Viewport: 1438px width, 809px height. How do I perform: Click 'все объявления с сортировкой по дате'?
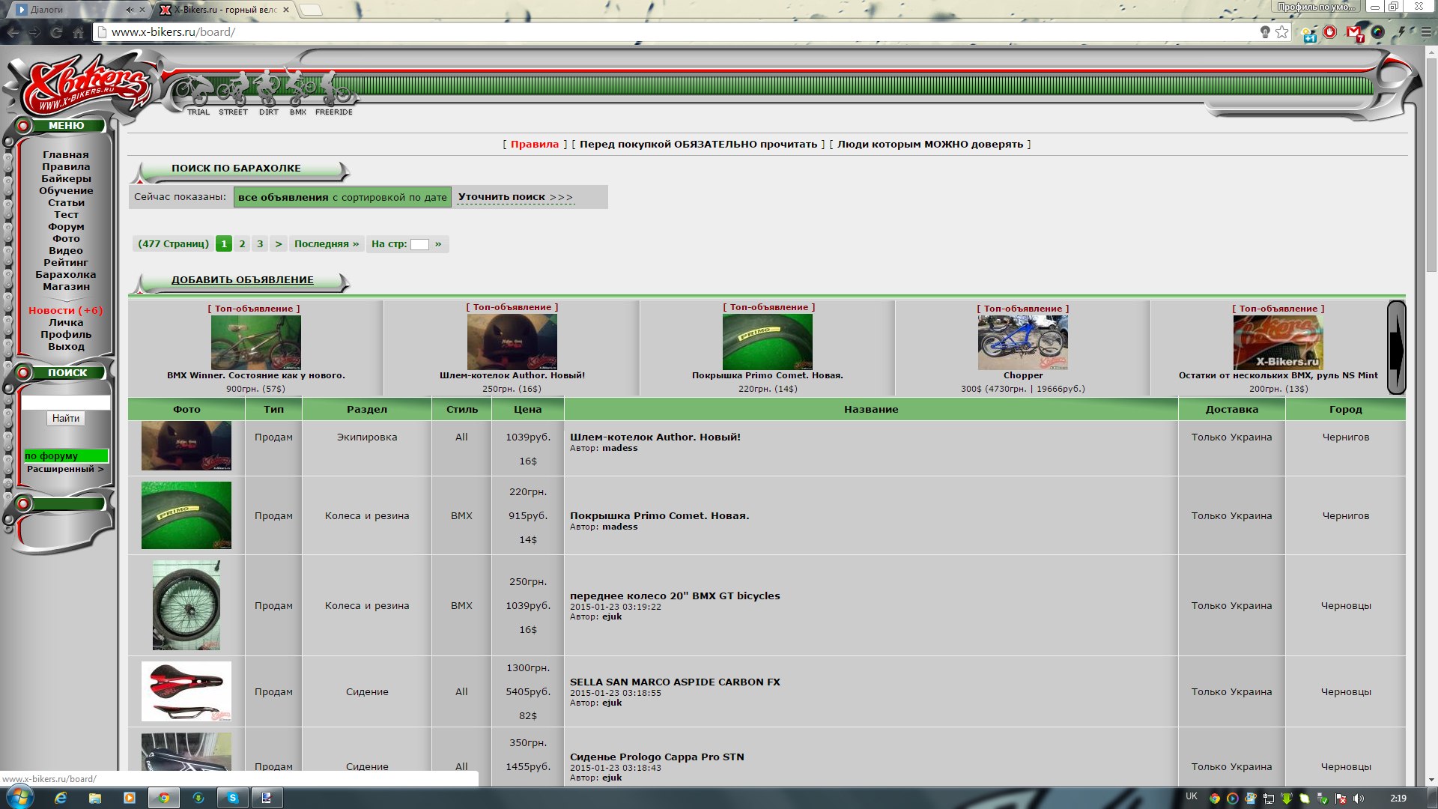[342, 197]
